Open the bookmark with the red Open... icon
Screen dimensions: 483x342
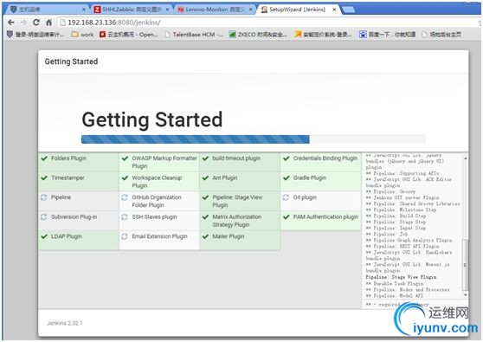(129, 35)
